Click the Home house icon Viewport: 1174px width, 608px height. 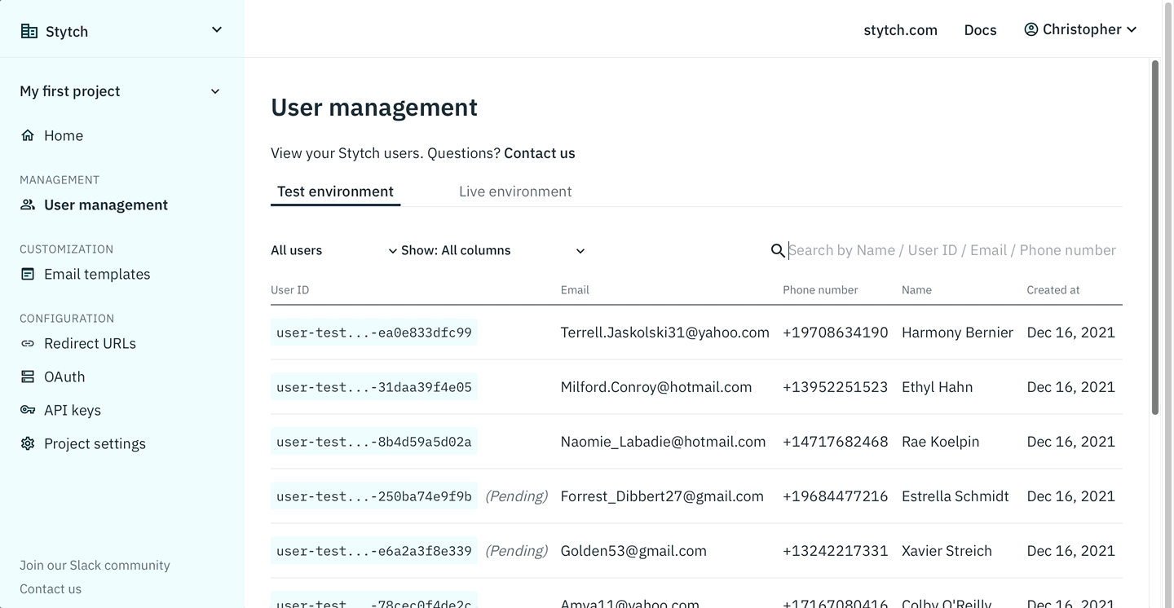click(28, 135)
